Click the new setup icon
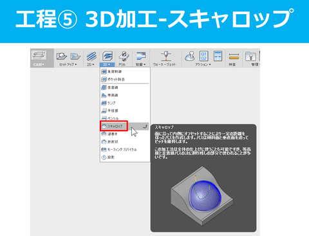The width and height of the screenshot is (309, 236). pos(61,56)
